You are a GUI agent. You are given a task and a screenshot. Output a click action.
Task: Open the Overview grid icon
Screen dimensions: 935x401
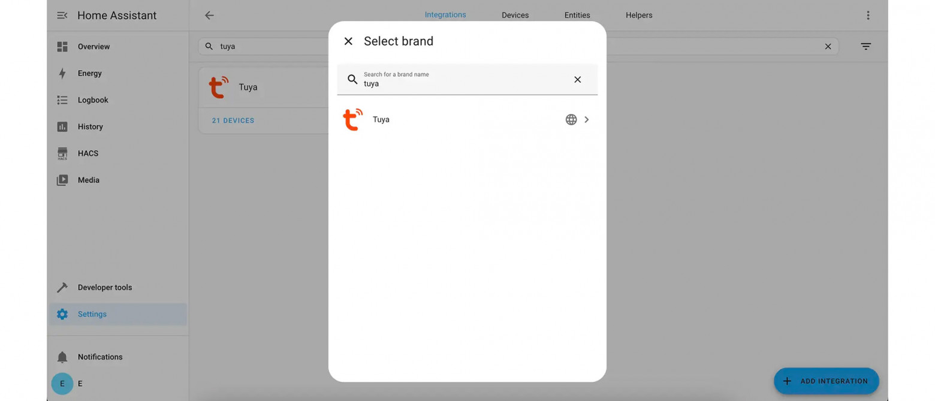point(62,46)
